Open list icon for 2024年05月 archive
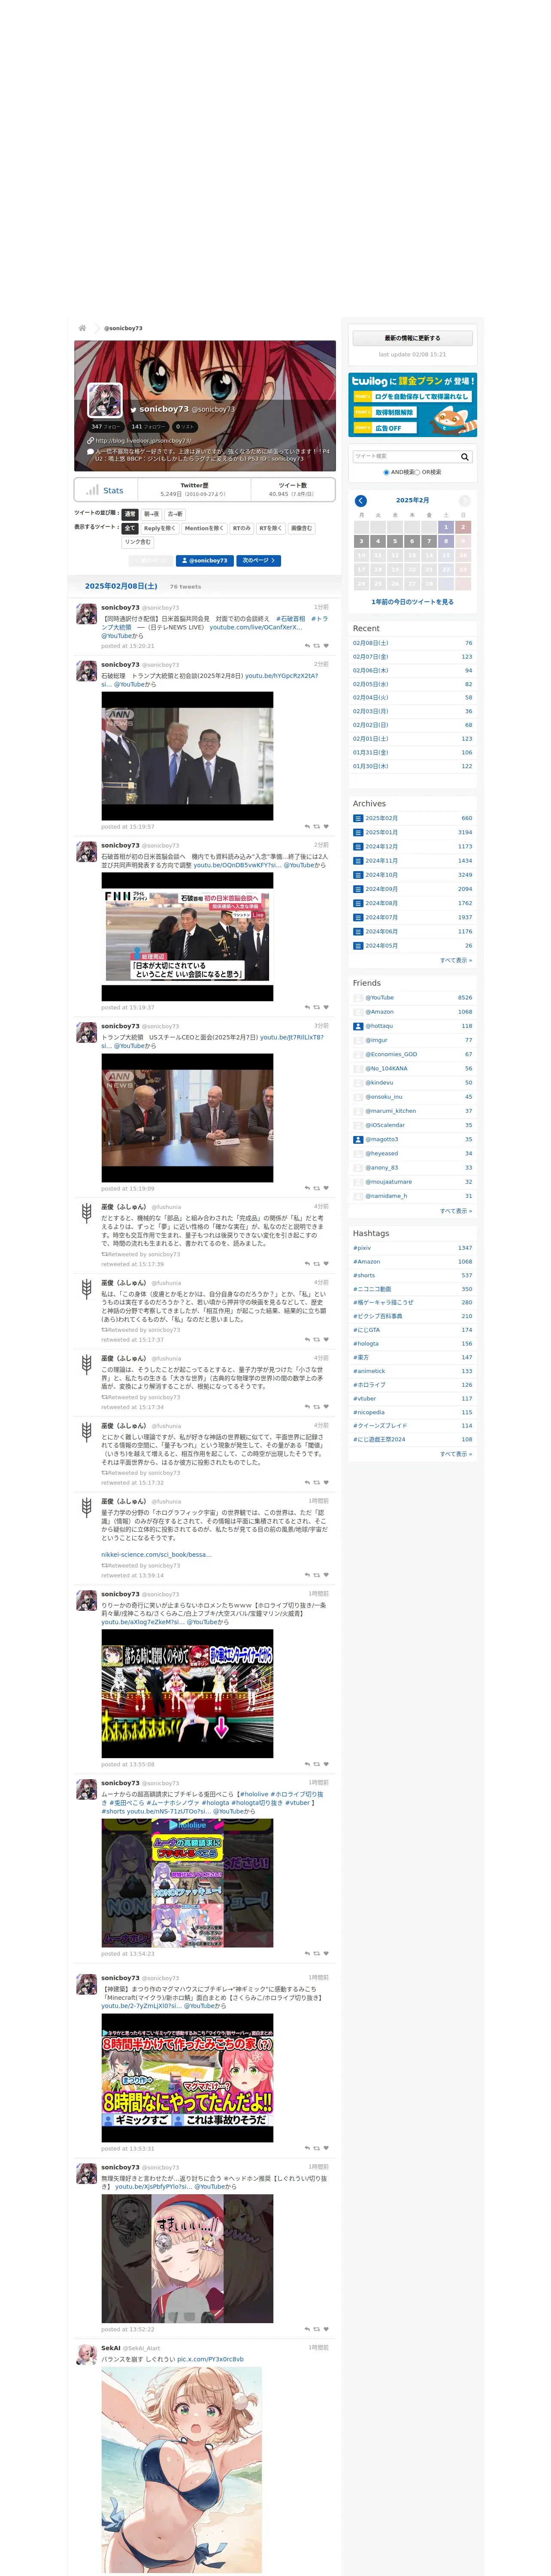This screenshot has width=551, height=2576. point(358,945)
